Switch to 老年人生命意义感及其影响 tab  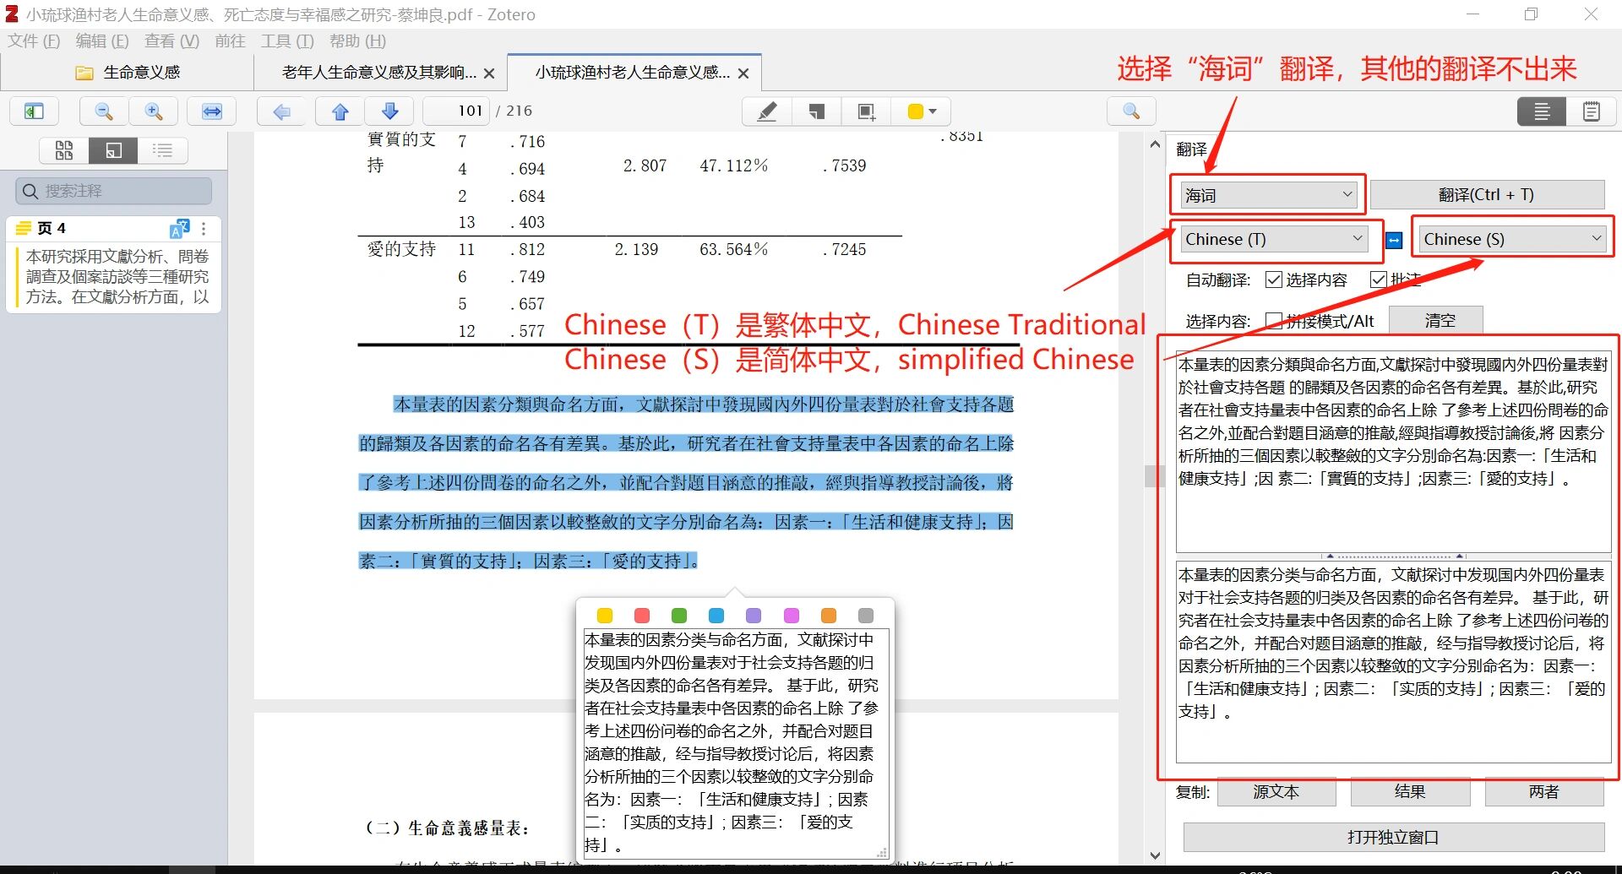pyautogui.click(x=379, y=73)
